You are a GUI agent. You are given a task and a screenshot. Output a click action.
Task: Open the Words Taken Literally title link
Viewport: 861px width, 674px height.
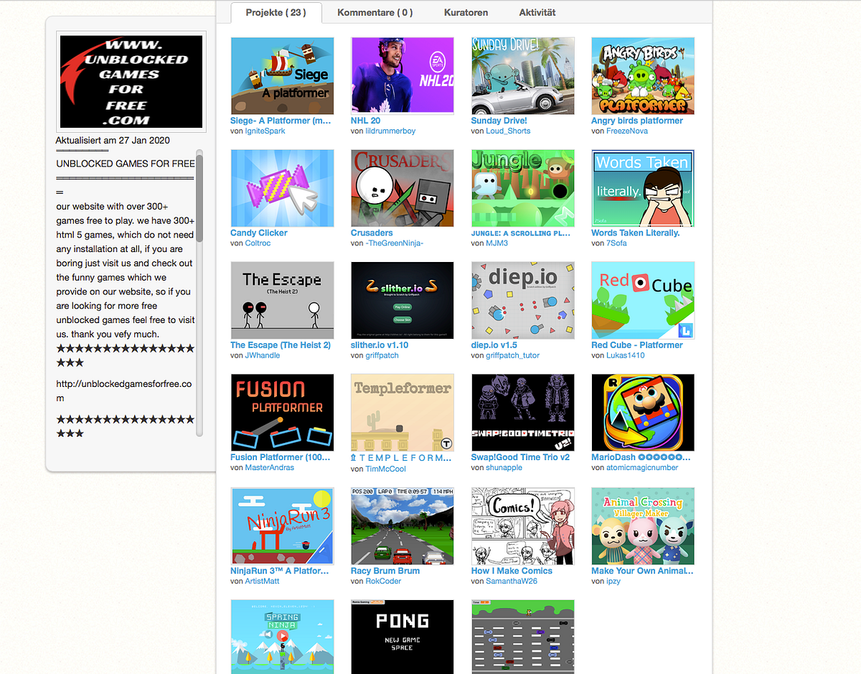pyautogui.click(x=637, y=232)
